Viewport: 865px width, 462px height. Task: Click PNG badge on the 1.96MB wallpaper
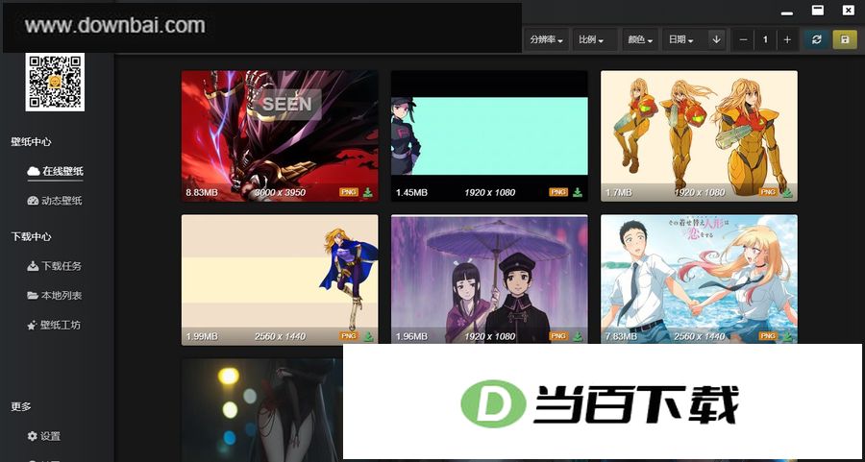tap(558, 336)
